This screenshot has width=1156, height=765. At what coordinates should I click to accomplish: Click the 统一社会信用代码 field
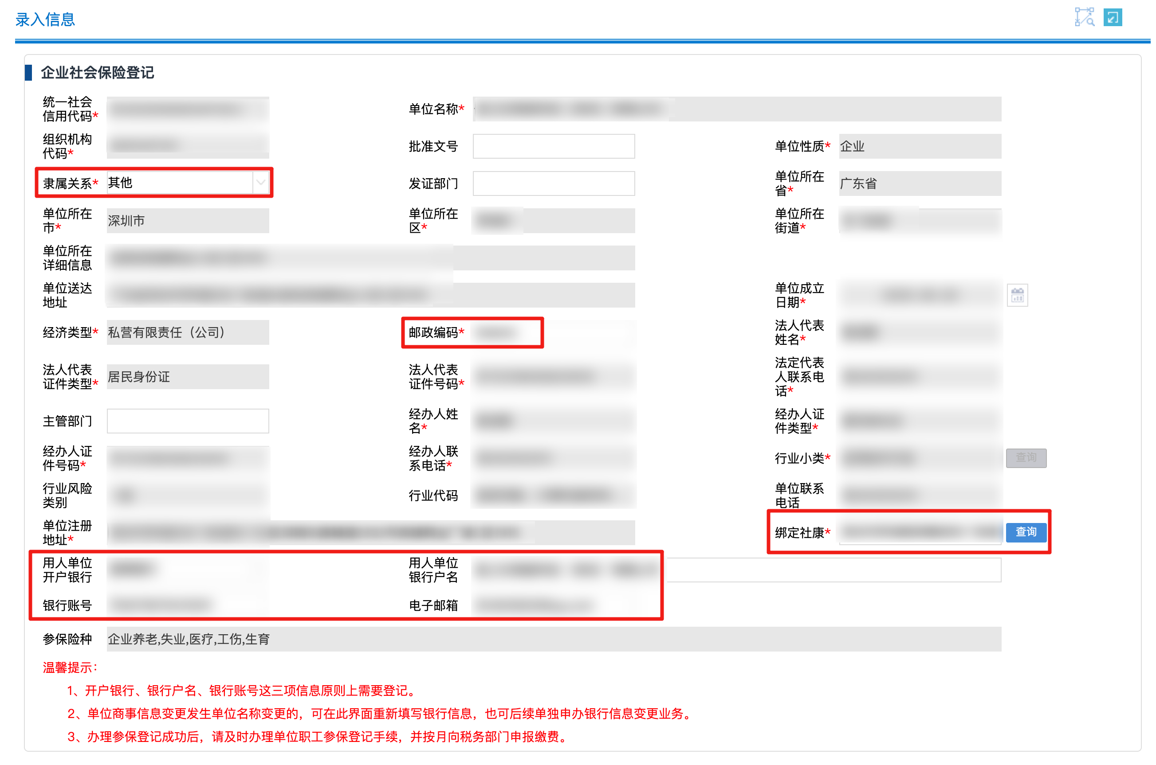[188, 109]
